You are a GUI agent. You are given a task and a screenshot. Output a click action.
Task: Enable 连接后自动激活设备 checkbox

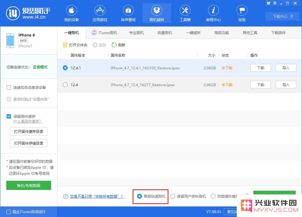tap(9, 88)
